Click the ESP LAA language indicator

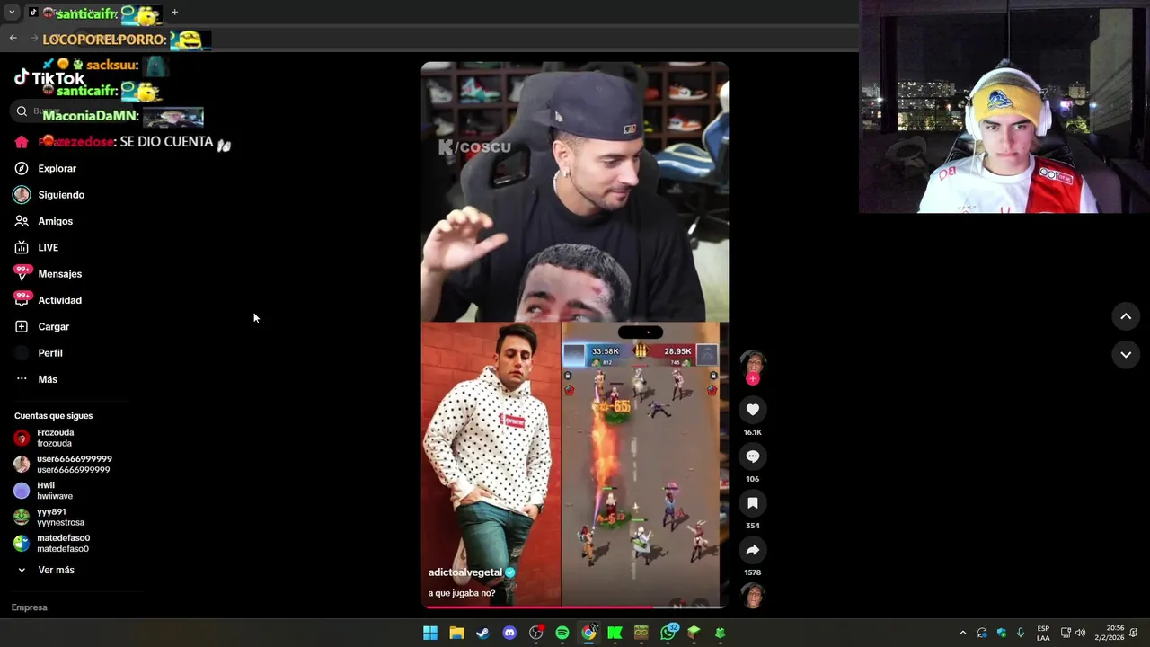pos(1043,633)
